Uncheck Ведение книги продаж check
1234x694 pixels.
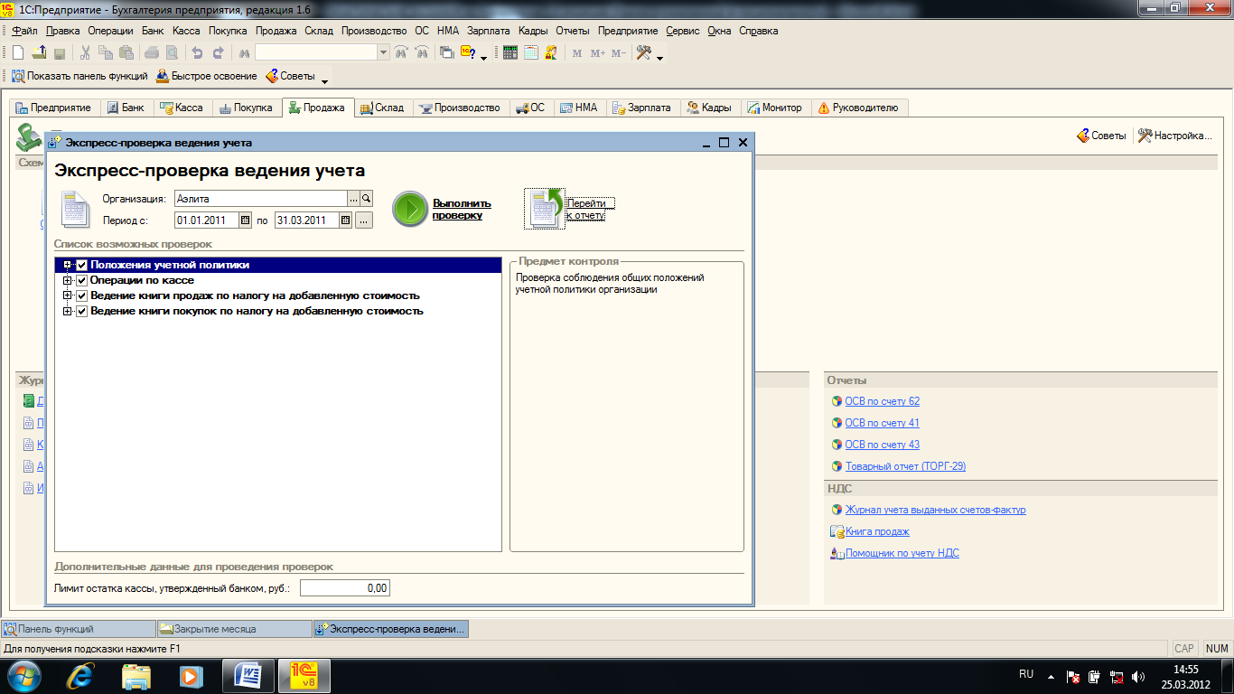pyautogui.click(x=82, y=295)
